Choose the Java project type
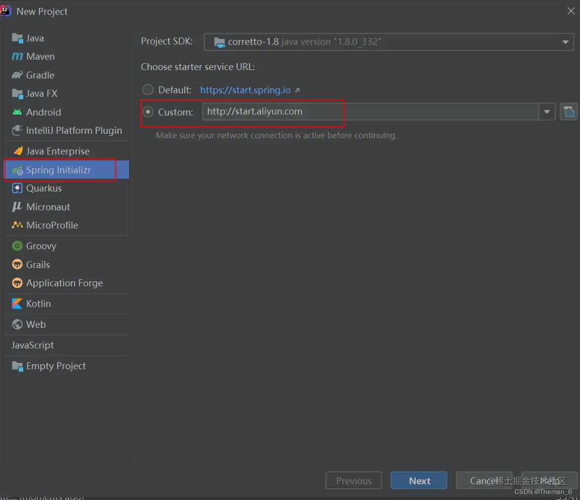 click(67, 38)
